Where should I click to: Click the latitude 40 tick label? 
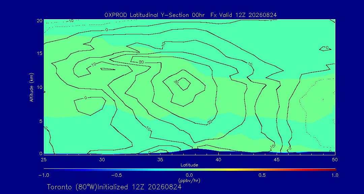(x=218, y=159)
